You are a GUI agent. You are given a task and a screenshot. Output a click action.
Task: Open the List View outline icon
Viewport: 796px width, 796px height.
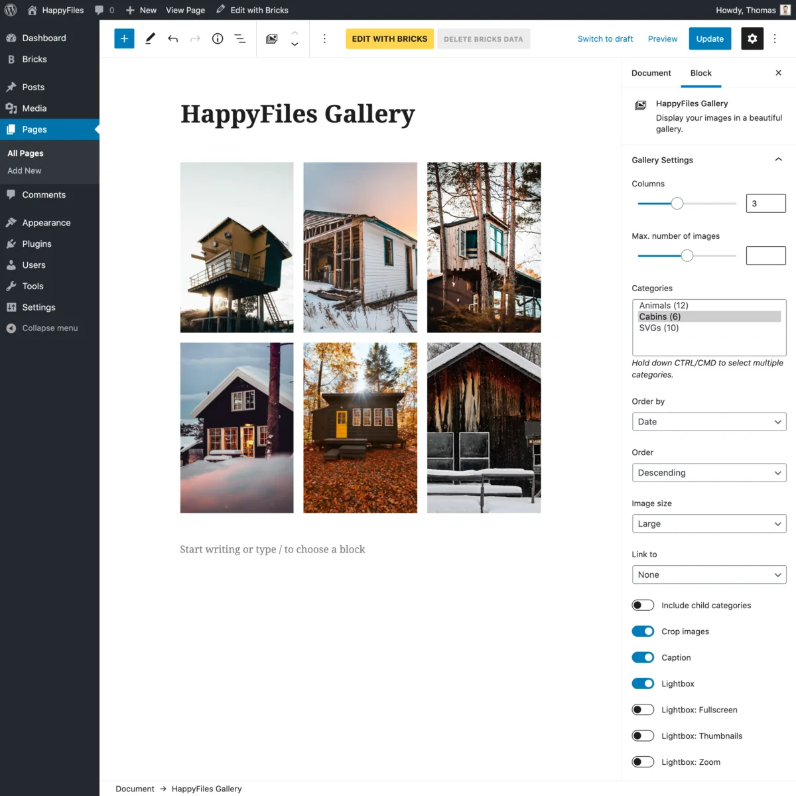(x=239, y=38)
